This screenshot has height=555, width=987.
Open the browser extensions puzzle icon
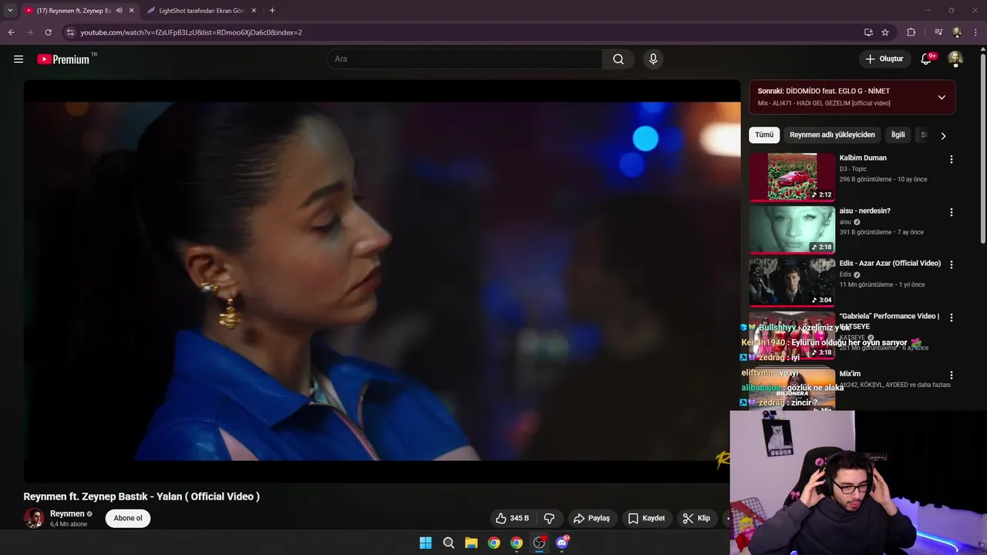911,32
